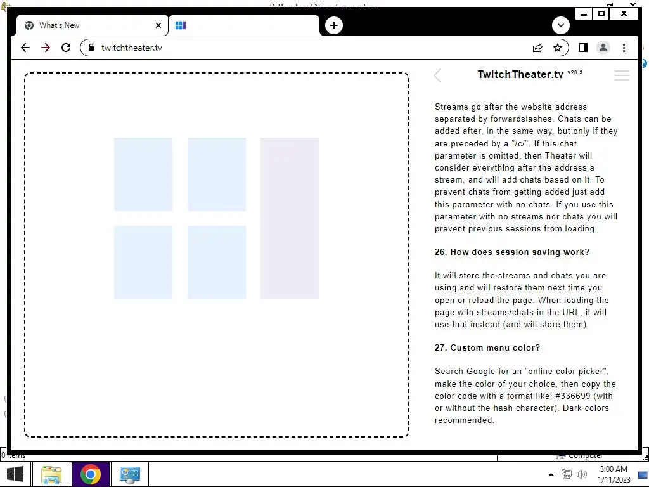The image size is (649, 487).
Task: Open the TwitchTheater hamburger menu
Action: point(622,75)
